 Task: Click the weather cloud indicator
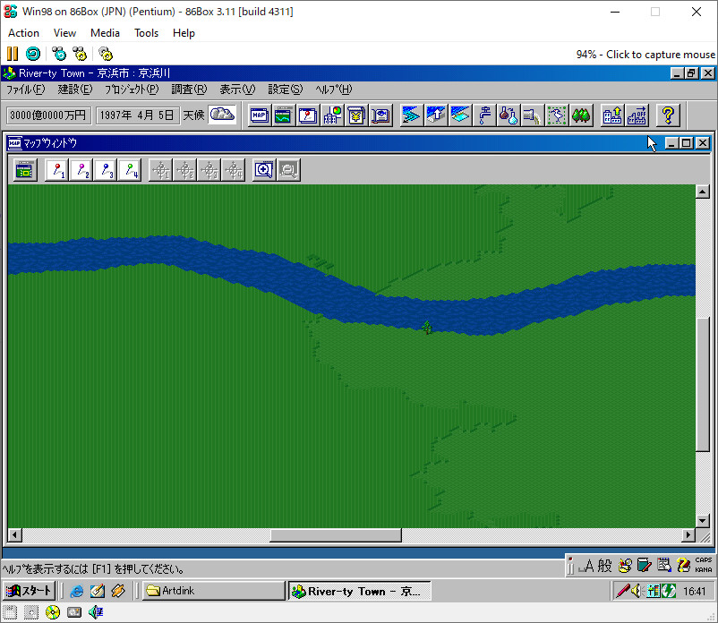pos(222,115)
